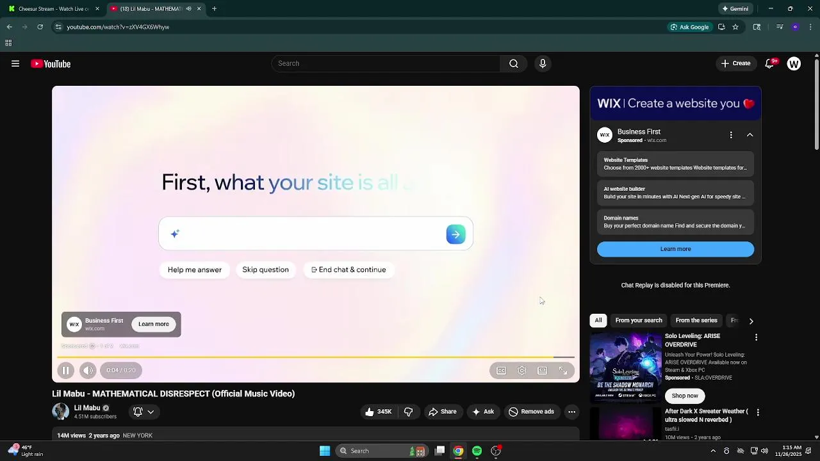Click Ask Google in address bar
Viewport: 820px width, 461px height.
689,27
